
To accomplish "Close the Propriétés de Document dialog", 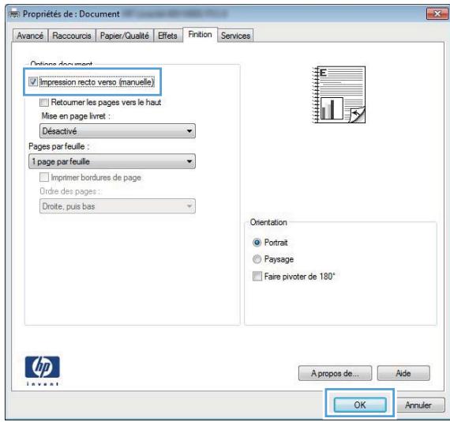I will [437, 13].
